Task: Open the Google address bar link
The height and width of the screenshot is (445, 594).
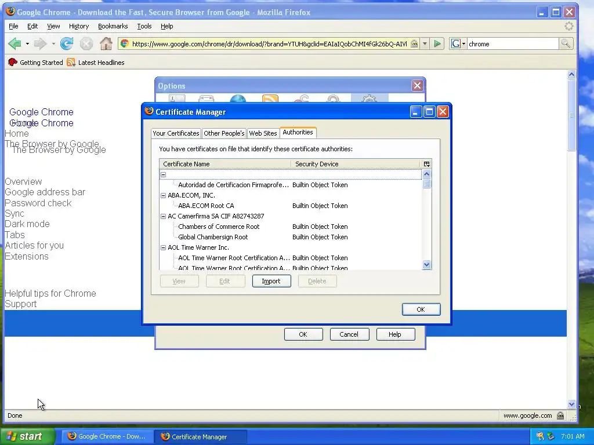Action: (x=45, y=192)
